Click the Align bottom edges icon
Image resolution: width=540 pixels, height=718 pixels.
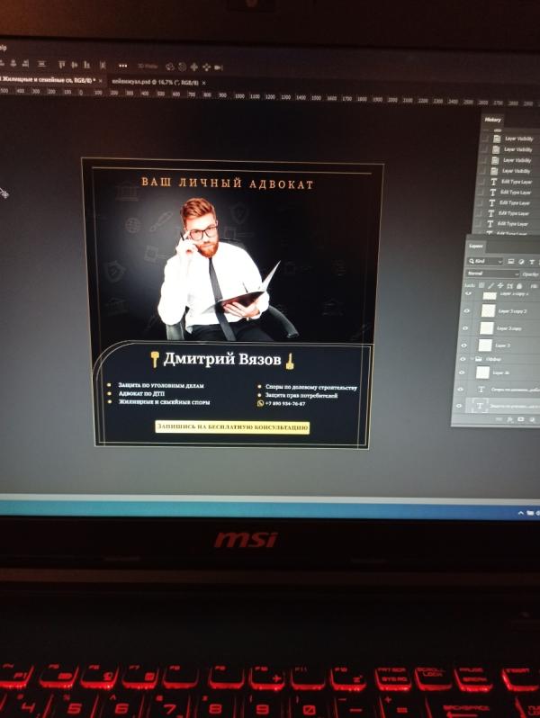(x=86, y=65)
